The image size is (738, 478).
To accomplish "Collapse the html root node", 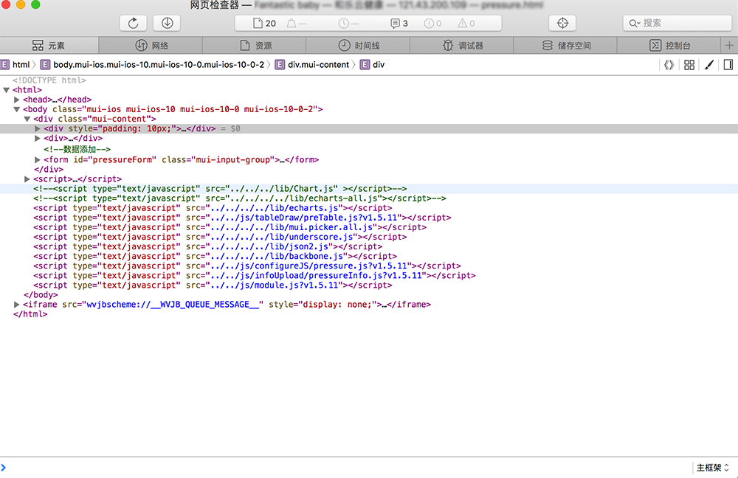I will pos(7,90).
